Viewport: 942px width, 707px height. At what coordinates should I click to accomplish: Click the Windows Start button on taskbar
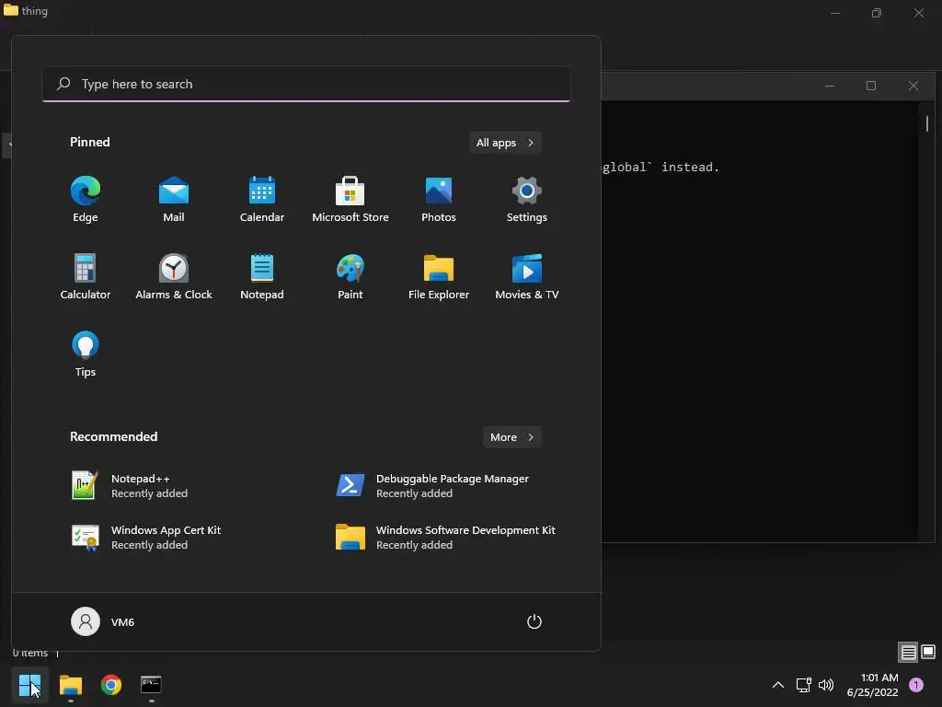click(29, 685)
